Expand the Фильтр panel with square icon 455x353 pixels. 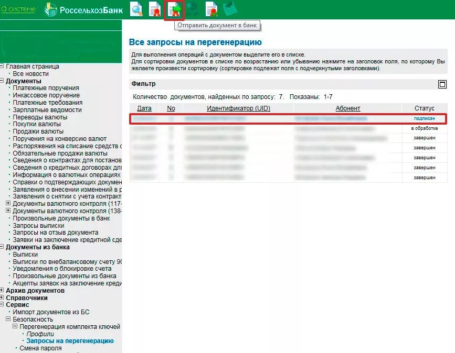click(x=442, y=84)
